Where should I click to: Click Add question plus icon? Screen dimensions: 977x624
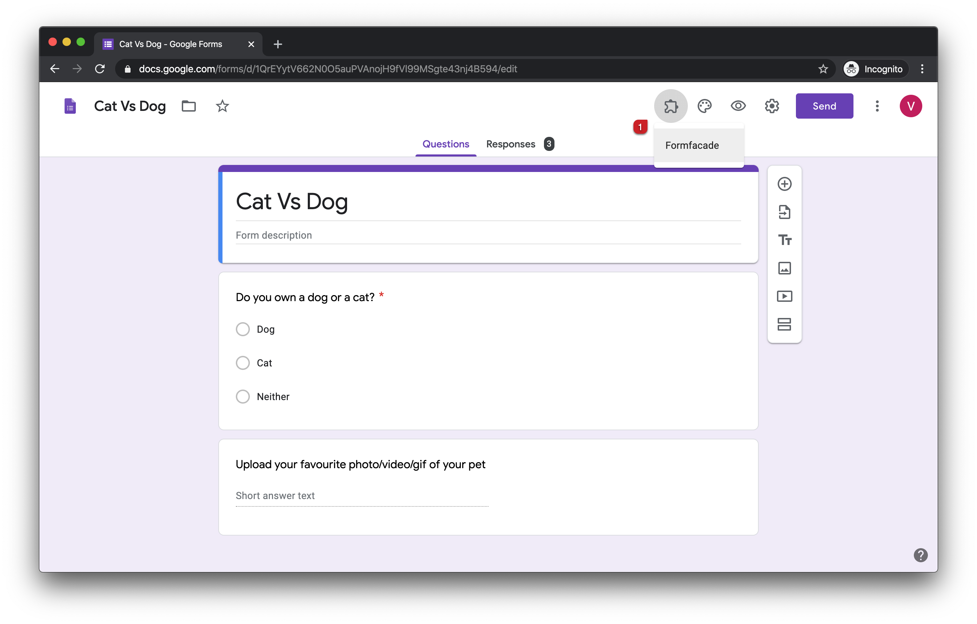784,184
